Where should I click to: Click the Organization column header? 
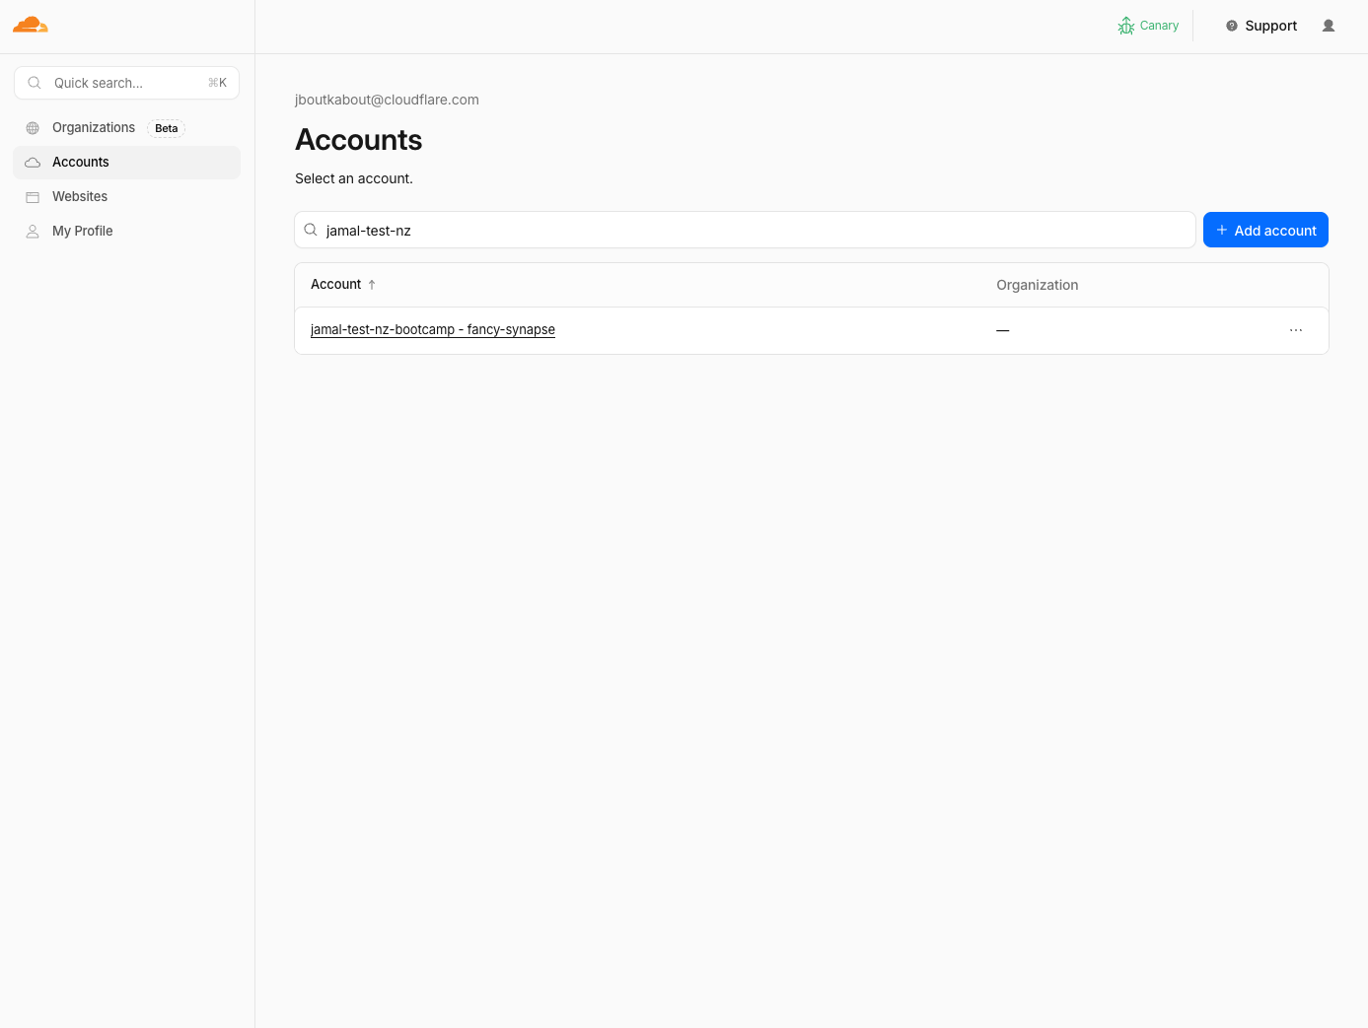click(x=1038, y=285)
